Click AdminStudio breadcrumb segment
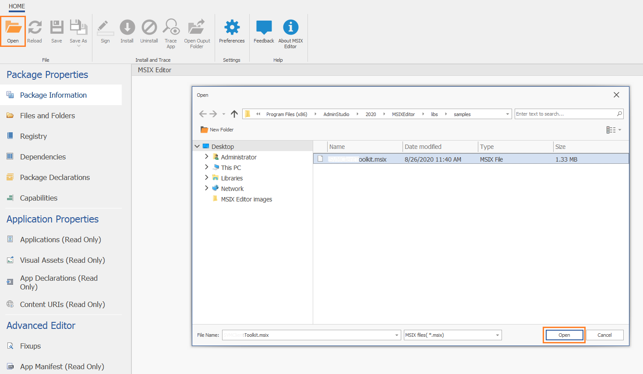The height and width of the screenshot is (374, 643). (336, 114)
